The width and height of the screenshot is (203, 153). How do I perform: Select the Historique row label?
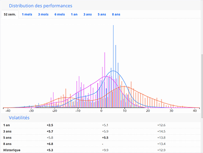tap(12, 150)
